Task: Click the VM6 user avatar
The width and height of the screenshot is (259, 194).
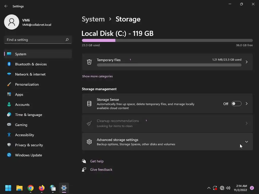Action: (x=12, y=22)
